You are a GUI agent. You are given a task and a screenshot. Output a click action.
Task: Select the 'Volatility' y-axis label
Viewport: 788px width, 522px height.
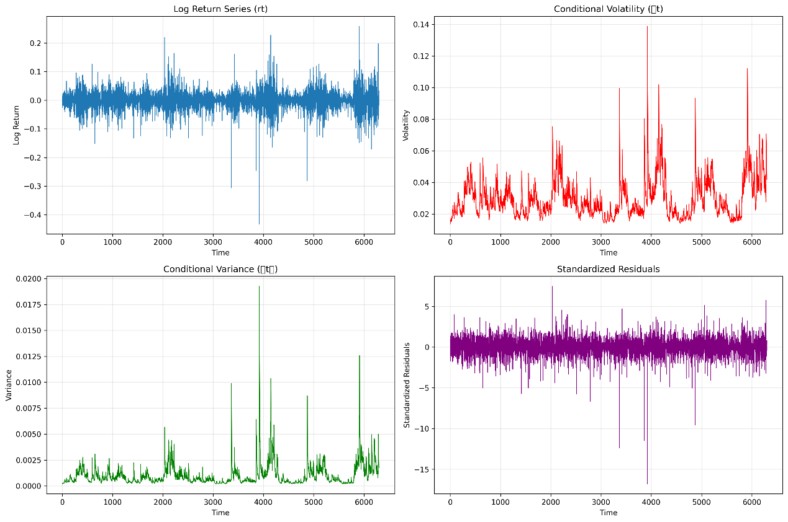coord(406,125)
